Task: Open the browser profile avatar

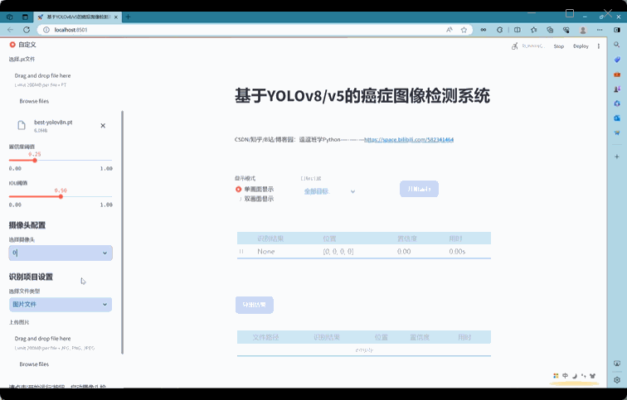Action: point(583,30)
